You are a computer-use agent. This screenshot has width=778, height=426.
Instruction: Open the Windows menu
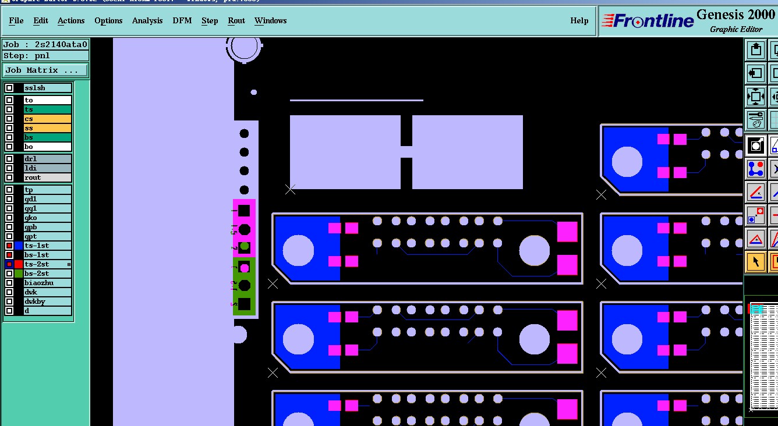point(270,21)
